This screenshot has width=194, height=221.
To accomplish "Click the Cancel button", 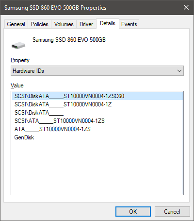I will tap(172, 211).
